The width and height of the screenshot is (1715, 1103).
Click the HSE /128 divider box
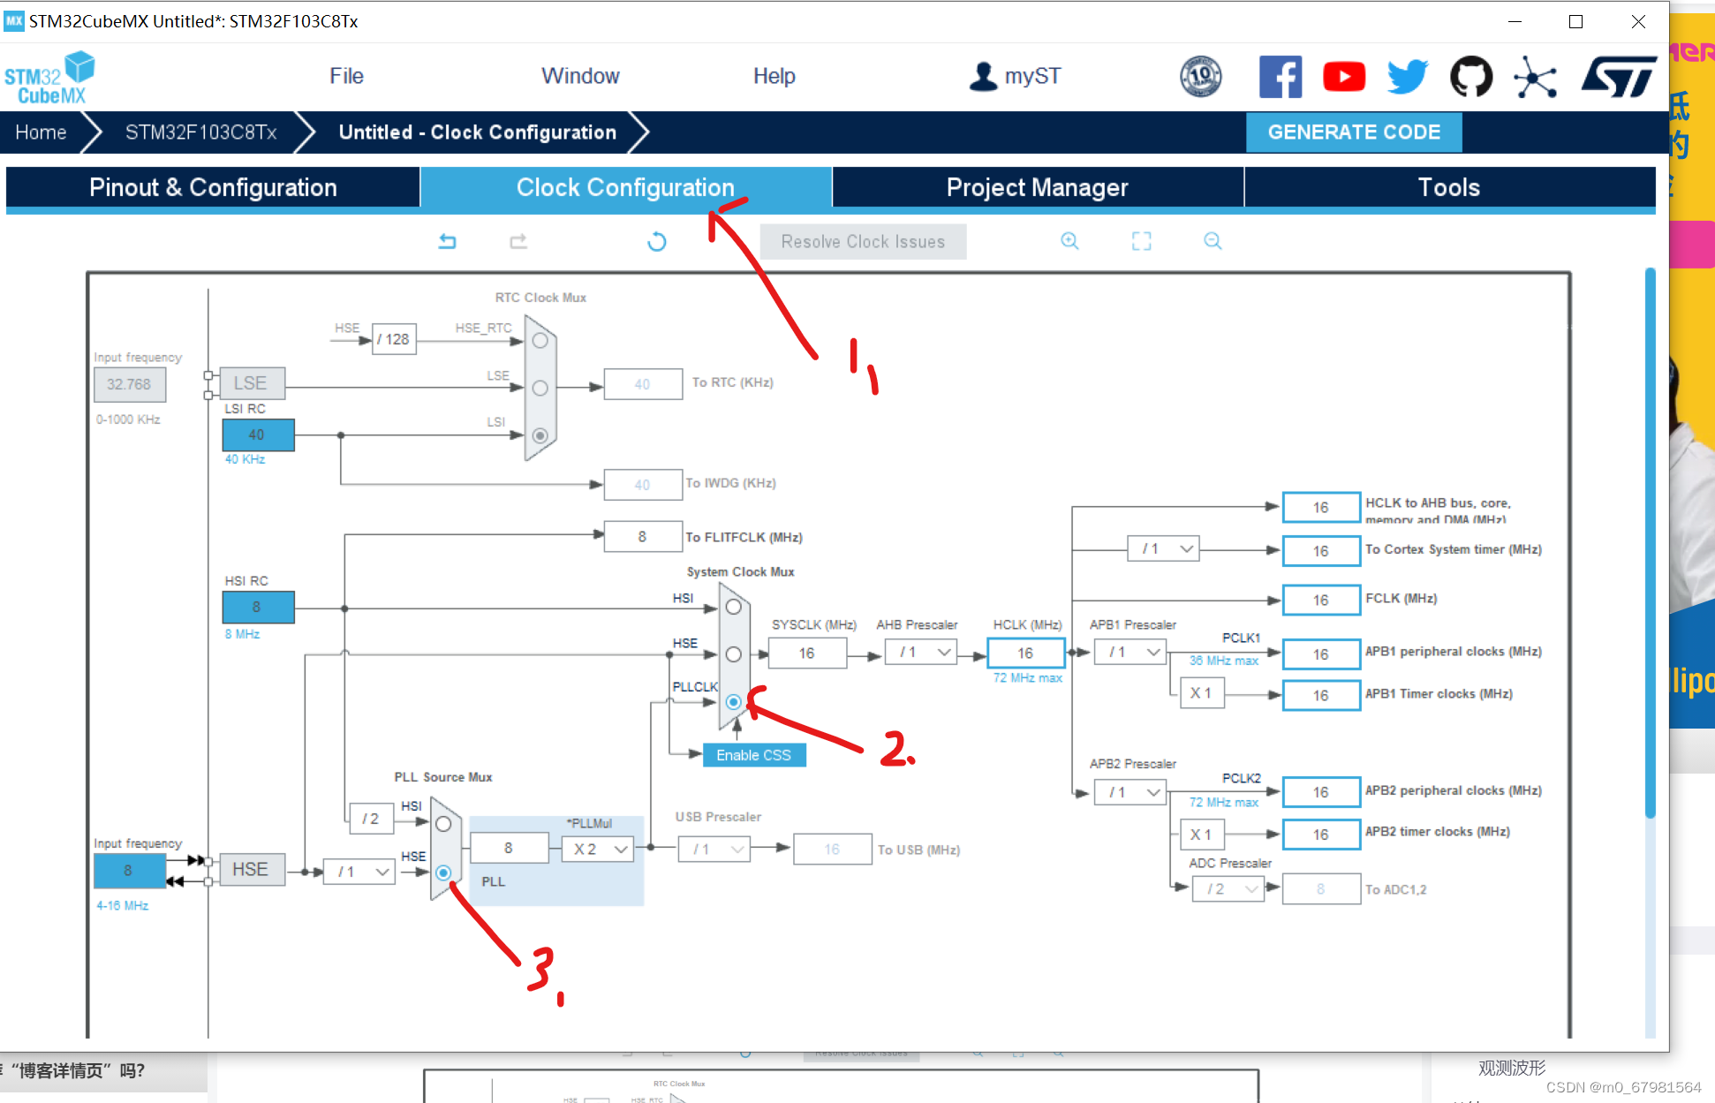click(x=394, y=339)
